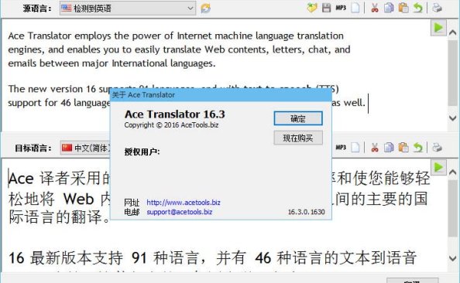This screenshot has height=283, width=460.
Task: Export source text to MP3
Action: coord(341,8)
